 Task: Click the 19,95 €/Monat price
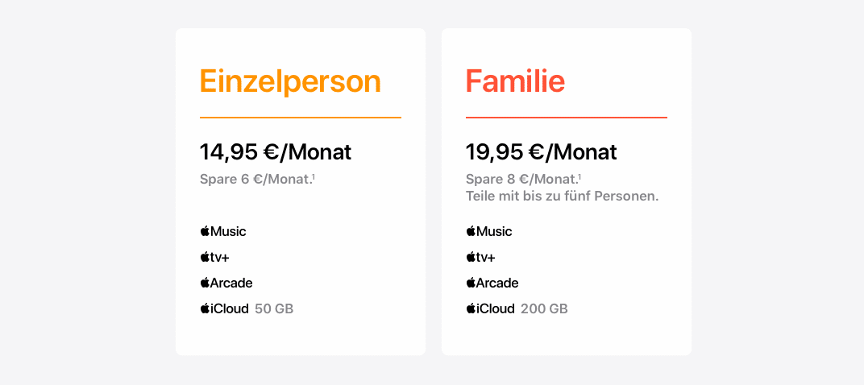[542, 152]
